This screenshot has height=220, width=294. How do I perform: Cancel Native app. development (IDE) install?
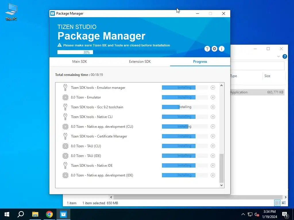tap(213, 175)
